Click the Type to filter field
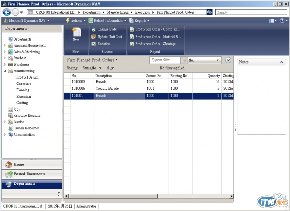Viewport: 290px width, 211px height. (165, 60)
